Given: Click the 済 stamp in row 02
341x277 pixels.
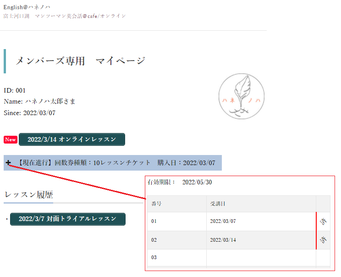Looking at the screenshot, I should pos(323,240).
